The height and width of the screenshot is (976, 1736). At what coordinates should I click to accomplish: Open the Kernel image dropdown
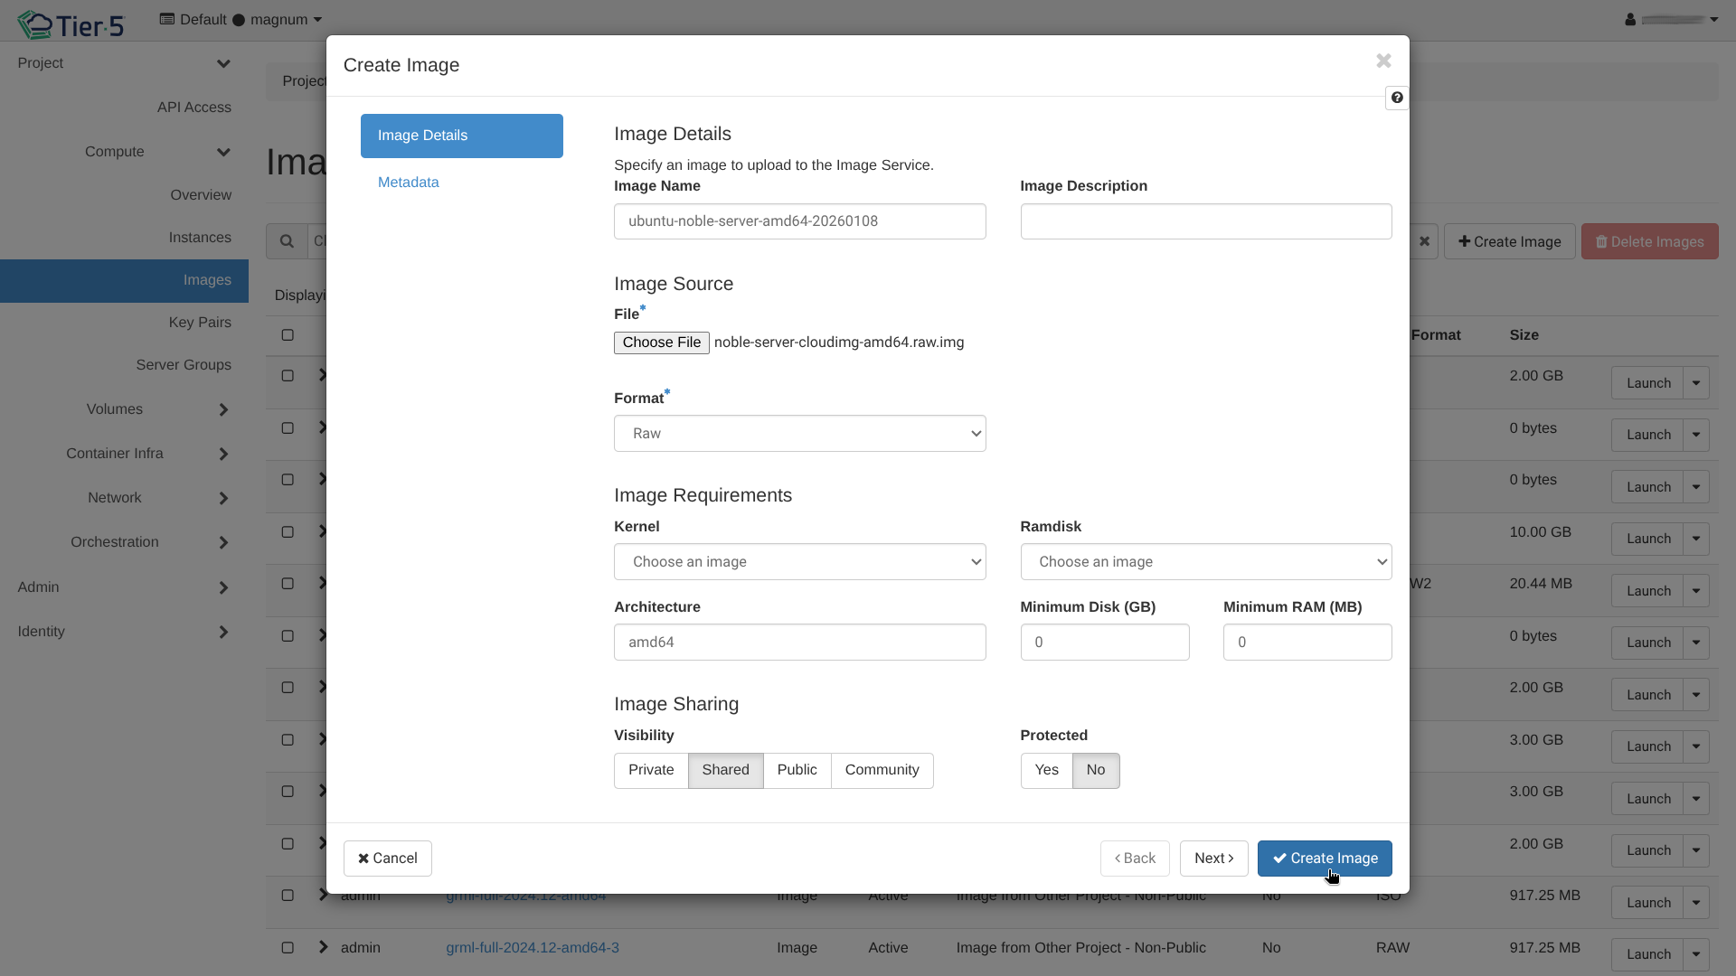point(799,562)
